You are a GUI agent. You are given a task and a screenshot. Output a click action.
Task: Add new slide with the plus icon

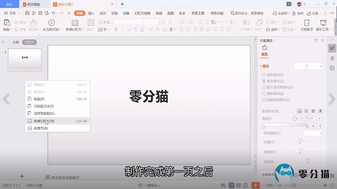[x=22, y=176]
